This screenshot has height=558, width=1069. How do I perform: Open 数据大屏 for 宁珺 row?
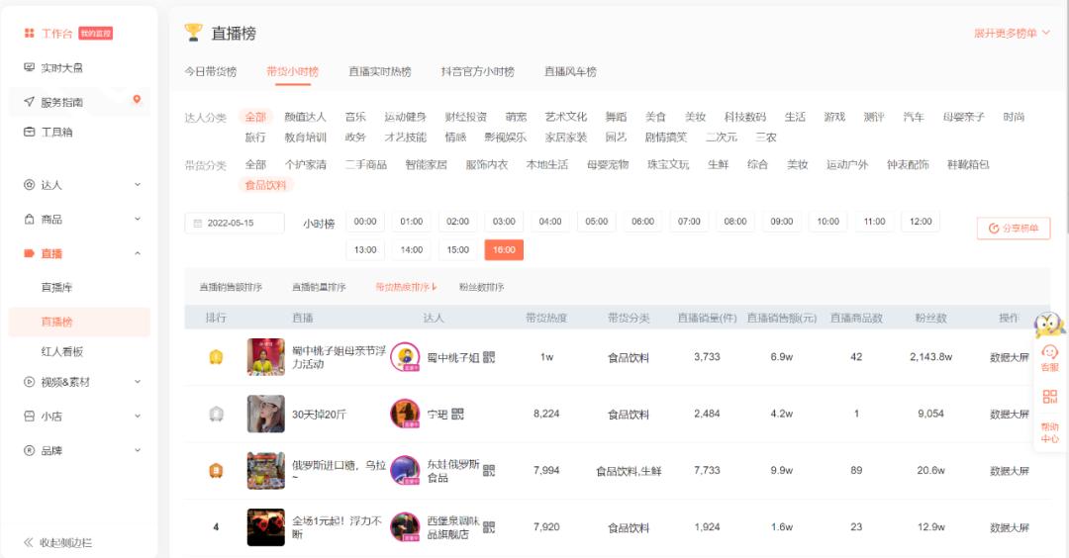[x=1009, y=415]
